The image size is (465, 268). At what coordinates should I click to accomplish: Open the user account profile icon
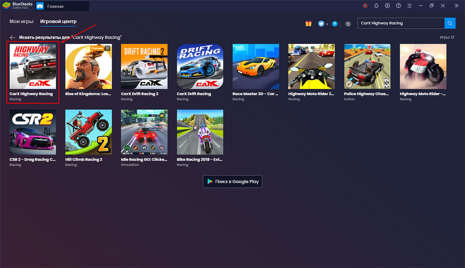pos(387,5)
